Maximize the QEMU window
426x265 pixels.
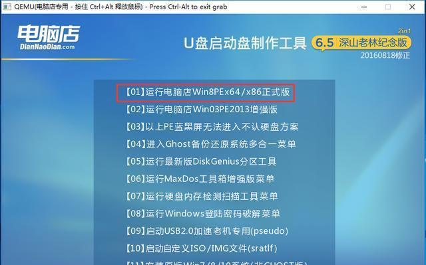(x=388, y=7)
